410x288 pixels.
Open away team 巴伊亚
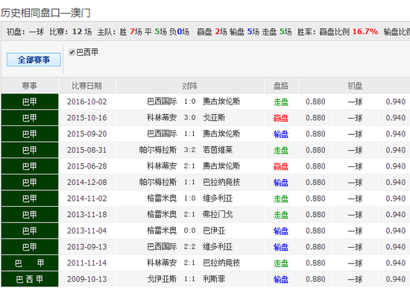[214, 231]
